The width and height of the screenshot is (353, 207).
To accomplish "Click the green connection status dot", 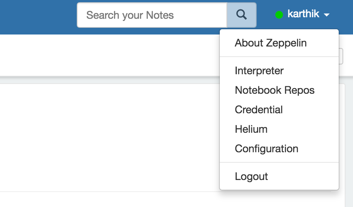I will (279, 15).
